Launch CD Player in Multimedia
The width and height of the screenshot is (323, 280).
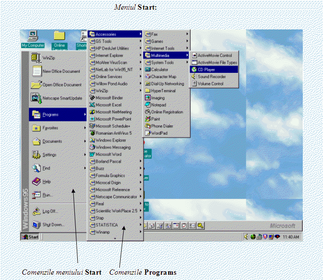pyautogui.click(x=214, y=70)
